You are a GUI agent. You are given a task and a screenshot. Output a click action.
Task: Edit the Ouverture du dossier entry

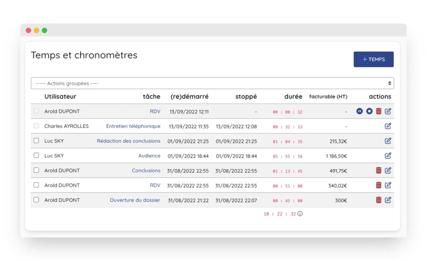388,200
